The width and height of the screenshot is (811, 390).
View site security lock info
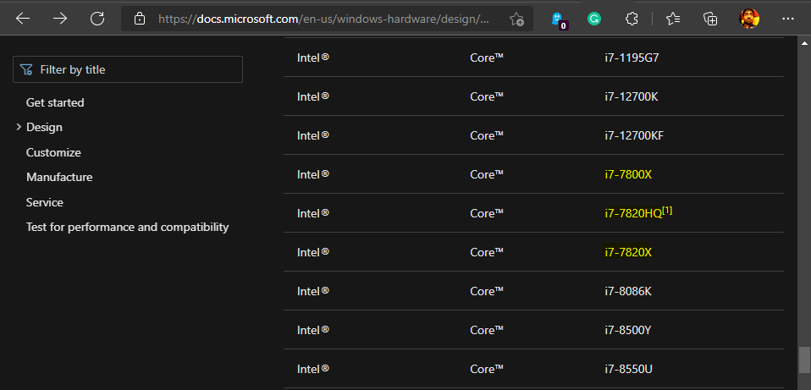coord(139,19)
